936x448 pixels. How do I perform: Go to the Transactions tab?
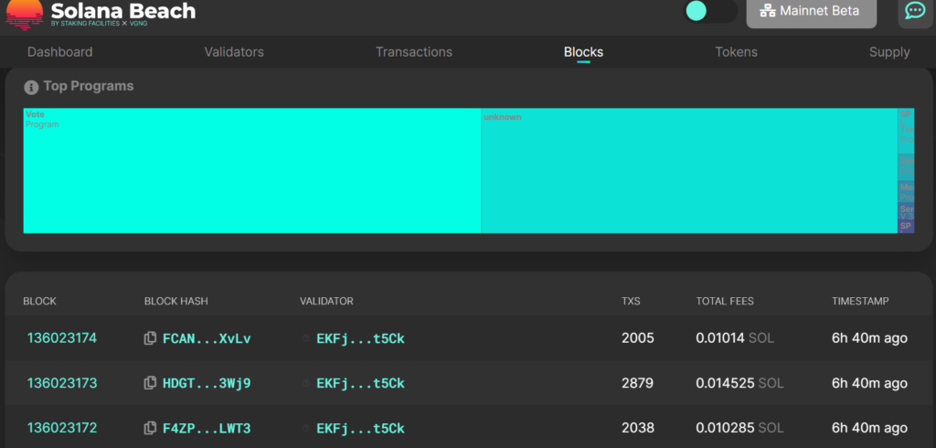pyautogui.click(x=413, y=52)
